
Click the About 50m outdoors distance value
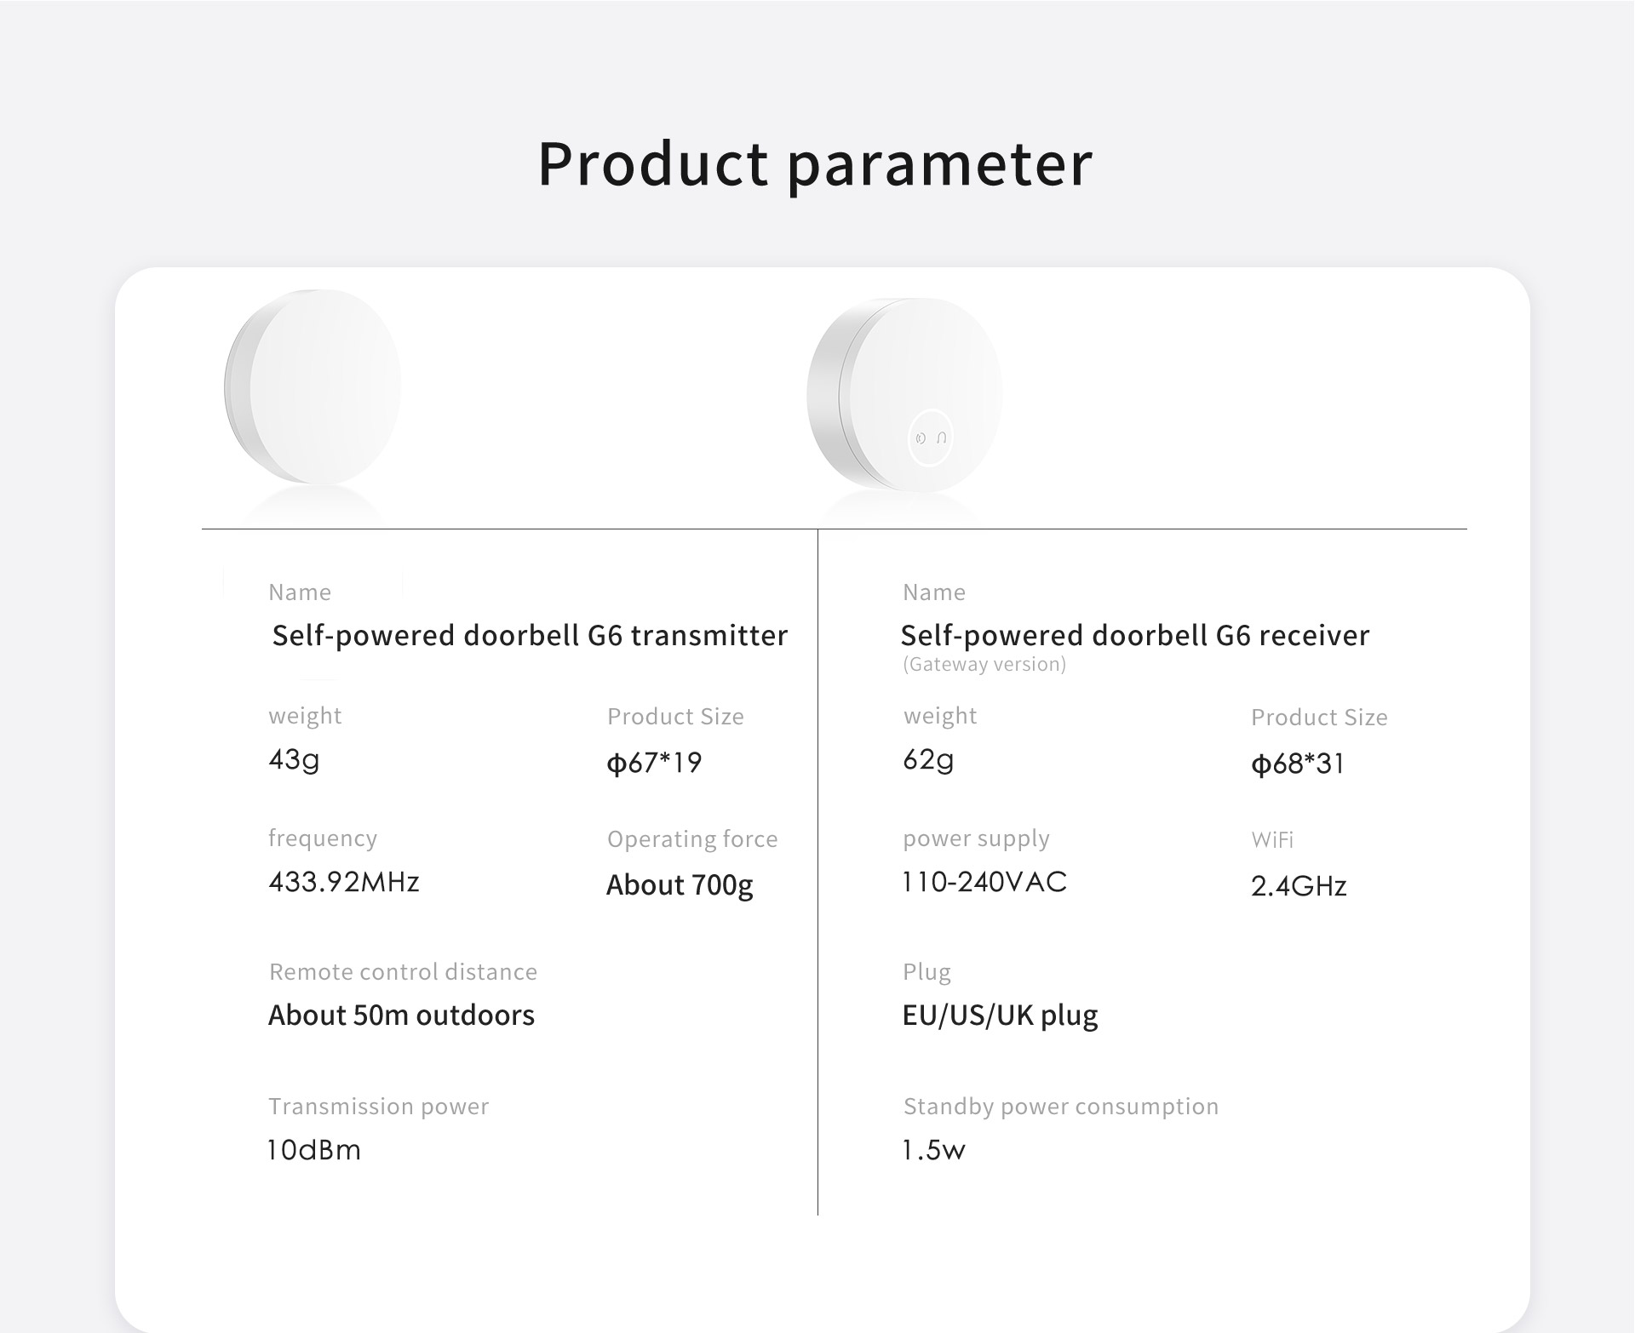401,1015
